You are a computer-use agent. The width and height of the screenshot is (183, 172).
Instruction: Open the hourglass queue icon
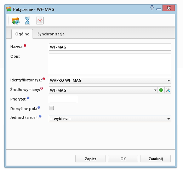(27, 21)
